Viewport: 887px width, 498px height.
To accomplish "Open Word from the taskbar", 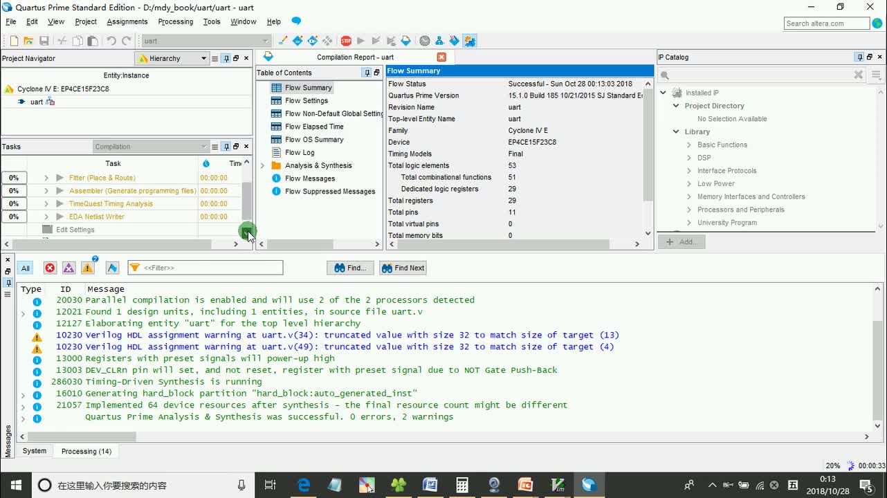I will (x=430, y=485).
